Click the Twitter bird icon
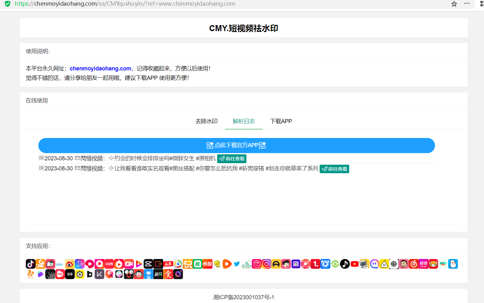 (x=237, y=264)
